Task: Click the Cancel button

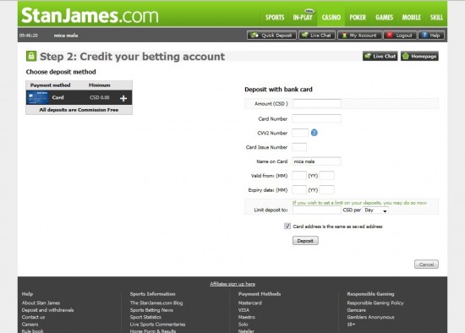Action: 426,265
